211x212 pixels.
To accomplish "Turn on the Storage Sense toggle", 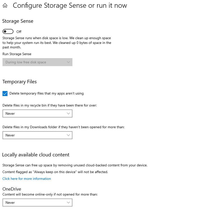I will pos(8,31).
